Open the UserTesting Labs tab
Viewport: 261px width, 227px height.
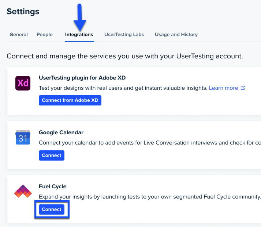[x=124, y=35]
